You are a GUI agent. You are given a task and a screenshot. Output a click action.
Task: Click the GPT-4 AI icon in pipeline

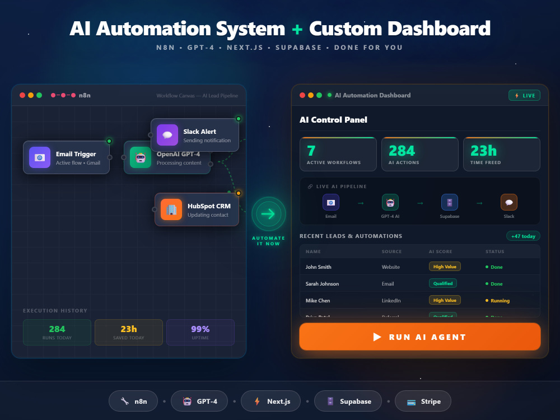390,203
